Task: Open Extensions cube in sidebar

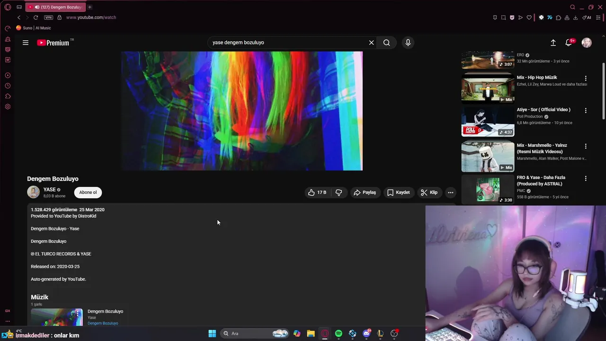Action: tap(8, 96)
